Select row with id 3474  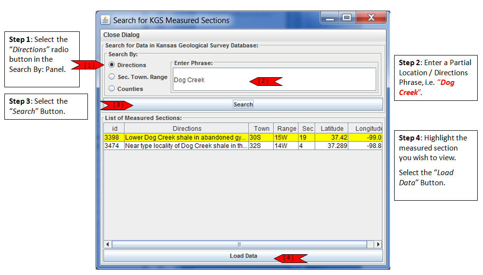(x=243, y=146)
